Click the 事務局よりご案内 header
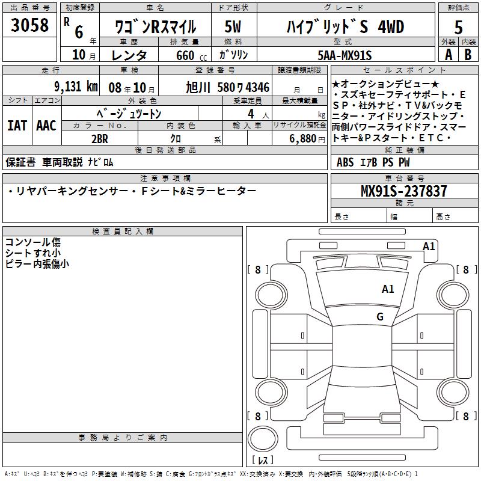Viewport: 481px width, 481px height. point(123,438)
